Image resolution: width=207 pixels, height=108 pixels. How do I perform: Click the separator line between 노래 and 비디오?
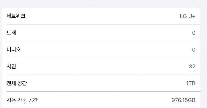coord(103,41)
